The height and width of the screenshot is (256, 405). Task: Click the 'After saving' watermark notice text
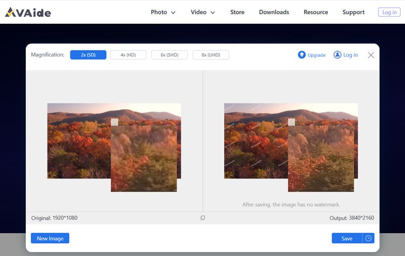coord(291,204)
